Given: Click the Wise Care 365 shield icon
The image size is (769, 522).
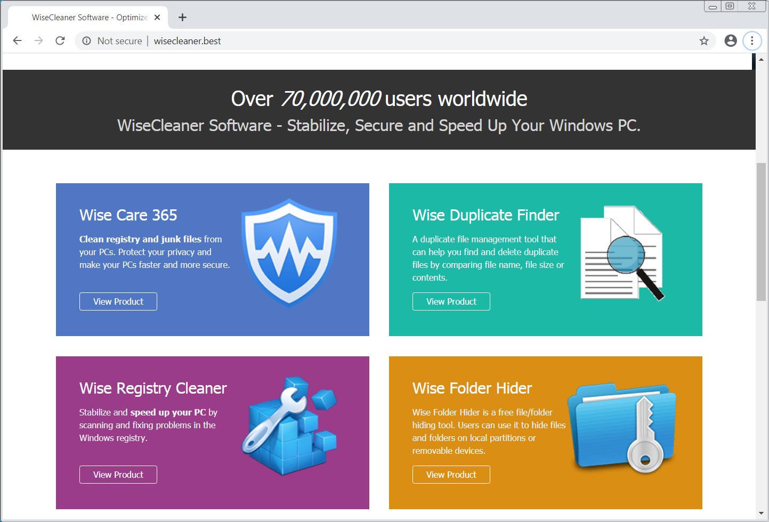Looking at the screenshot, I should pyautogui.click(x=289, y=252).
